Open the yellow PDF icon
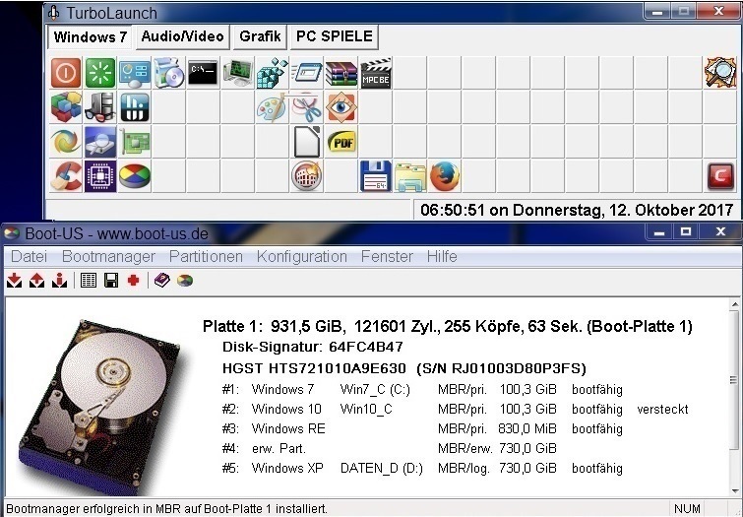743x517 pixels. [x=341, y=142]
